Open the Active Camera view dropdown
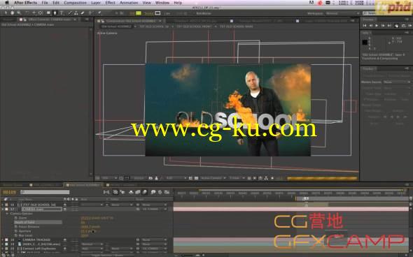The image size is (413, 257). (x=213, y=178)
